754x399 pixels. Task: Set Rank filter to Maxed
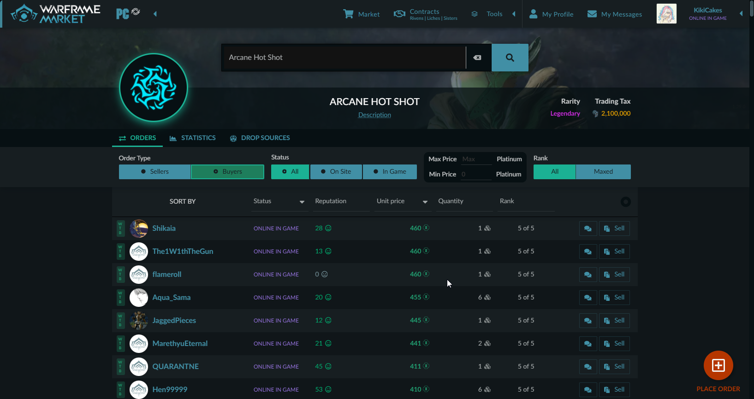603,171
